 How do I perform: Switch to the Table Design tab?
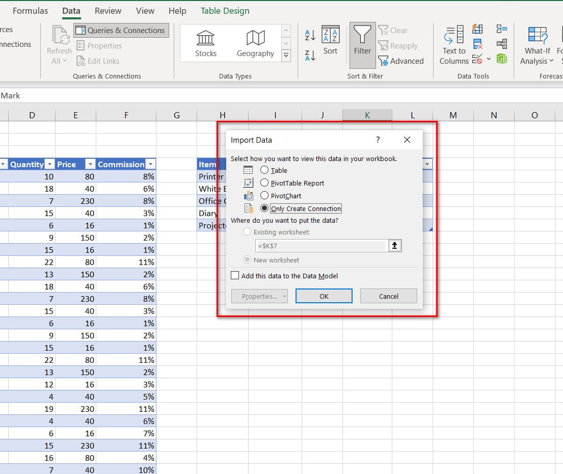click(x=225, y=10)
